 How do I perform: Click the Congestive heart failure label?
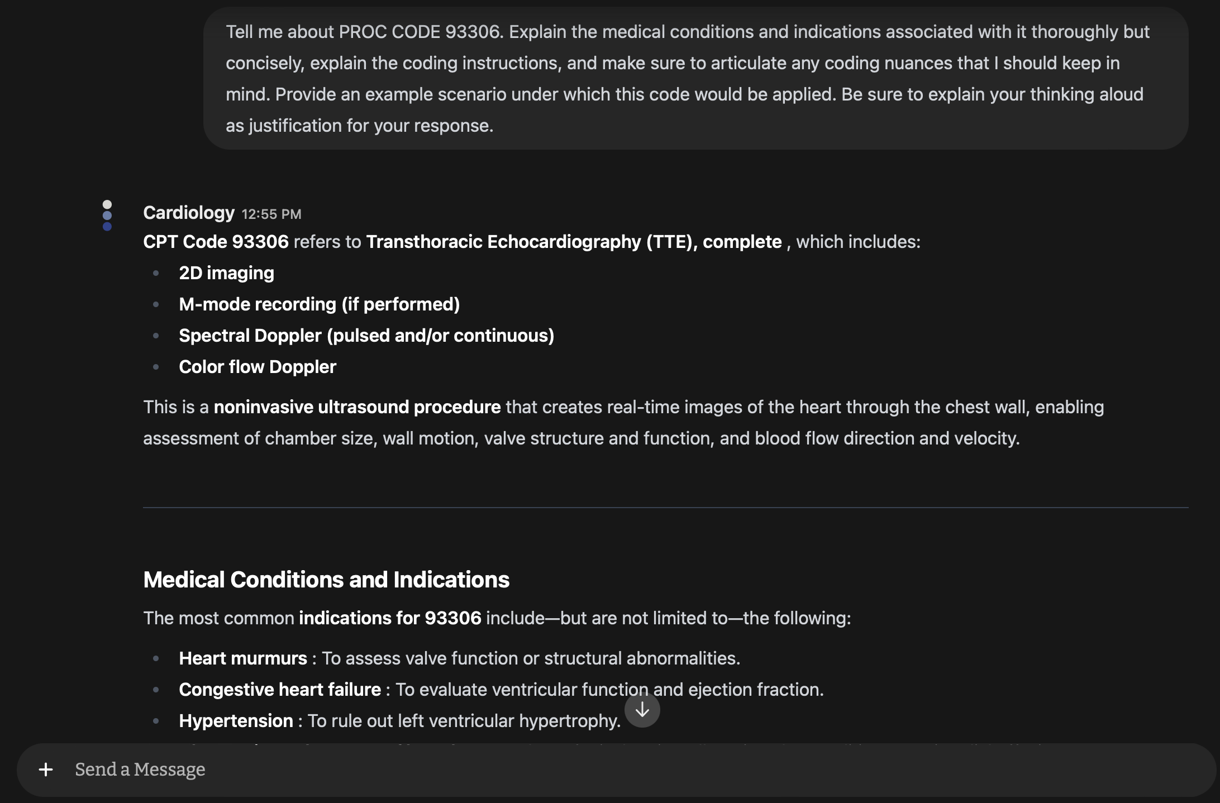[280, 690]
